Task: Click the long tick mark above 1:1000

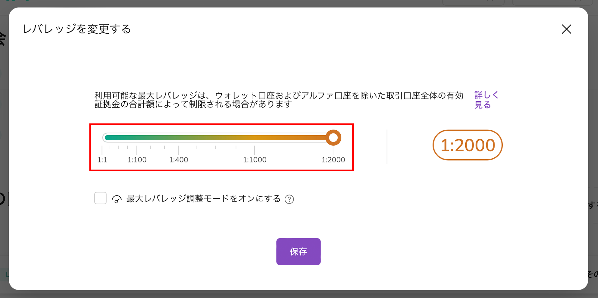Action: coord(254,150)
